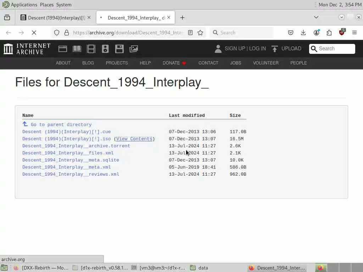Select the Descent_1994_Interplay_ tab
The image size is (363, 272).
136,18
